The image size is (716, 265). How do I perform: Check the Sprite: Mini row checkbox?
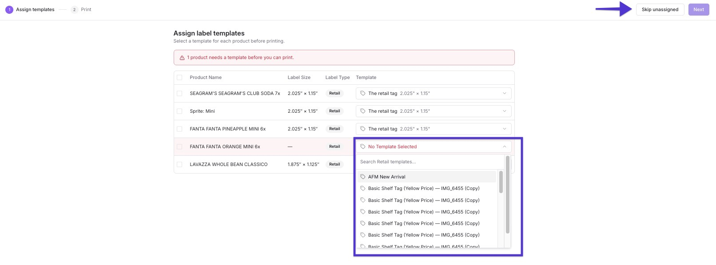pos(179,111)
